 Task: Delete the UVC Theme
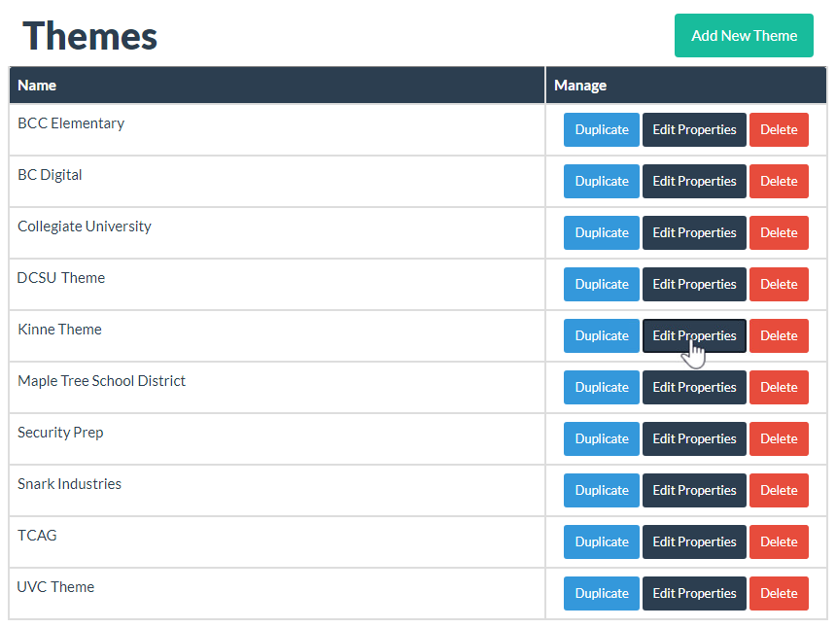point(779,593)
